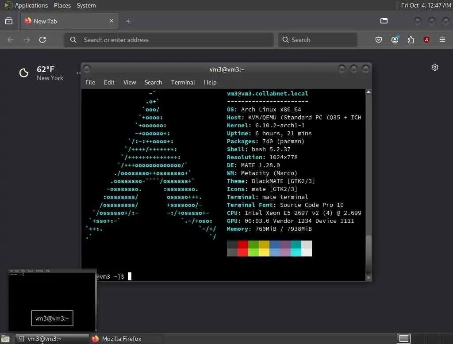This screenshot has width=453, height=344.
Task: Click MATE logo icon in top panel
Action: (8, 5)
